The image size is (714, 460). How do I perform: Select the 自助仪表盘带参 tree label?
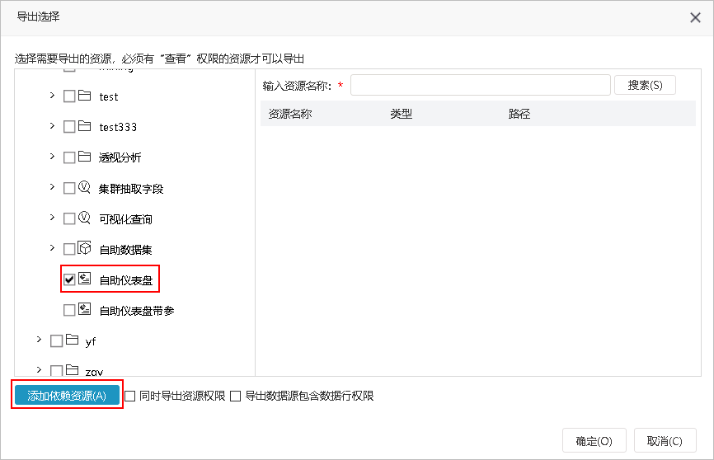pos(137,311)
